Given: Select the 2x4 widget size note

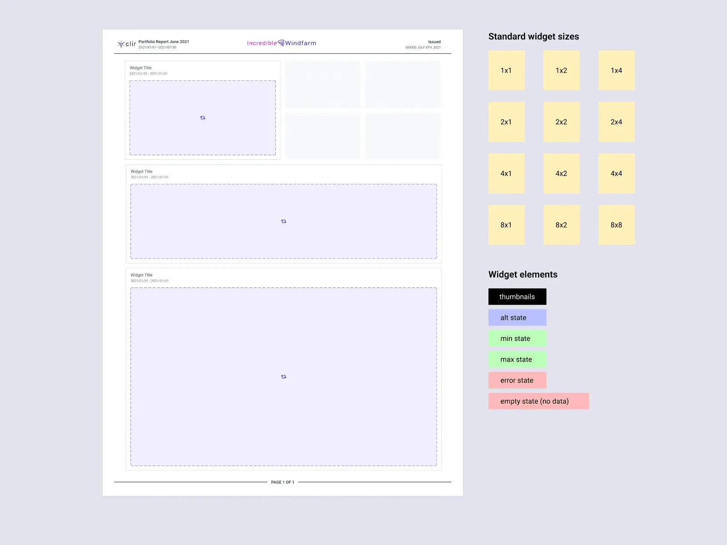Looking at the screenshot, I should tap(616, 122).
